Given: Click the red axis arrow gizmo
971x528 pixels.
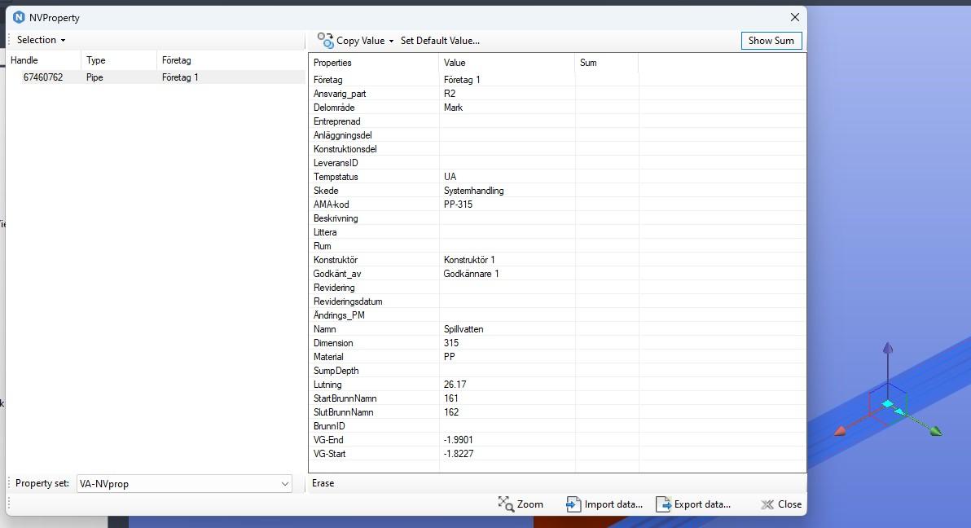Looking at the screenshot, I should [x=841, y=431].
